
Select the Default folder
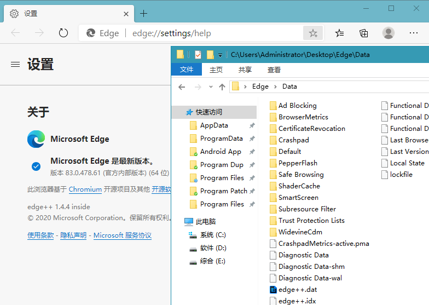tap(285, 151)
